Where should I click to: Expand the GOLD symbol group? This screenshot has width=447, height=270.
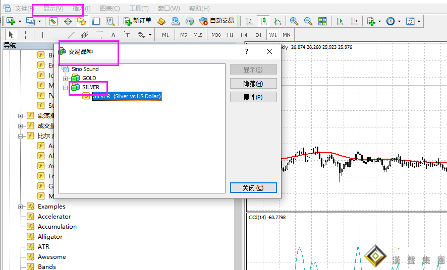65,78
